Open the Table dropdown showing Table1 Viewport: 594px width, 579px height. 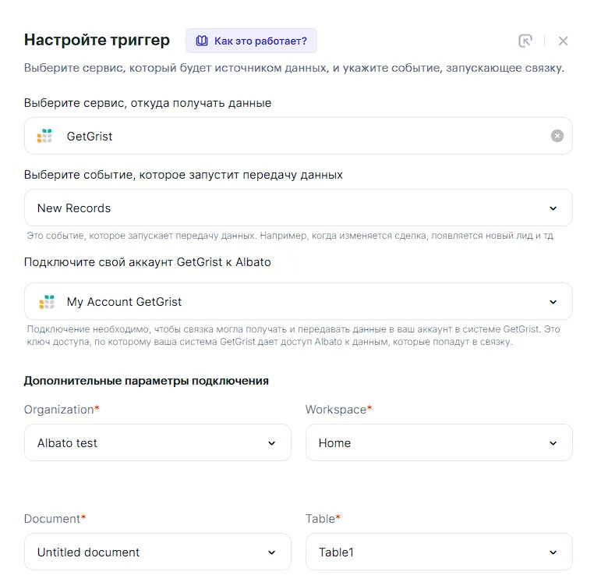tap(438, 552)
